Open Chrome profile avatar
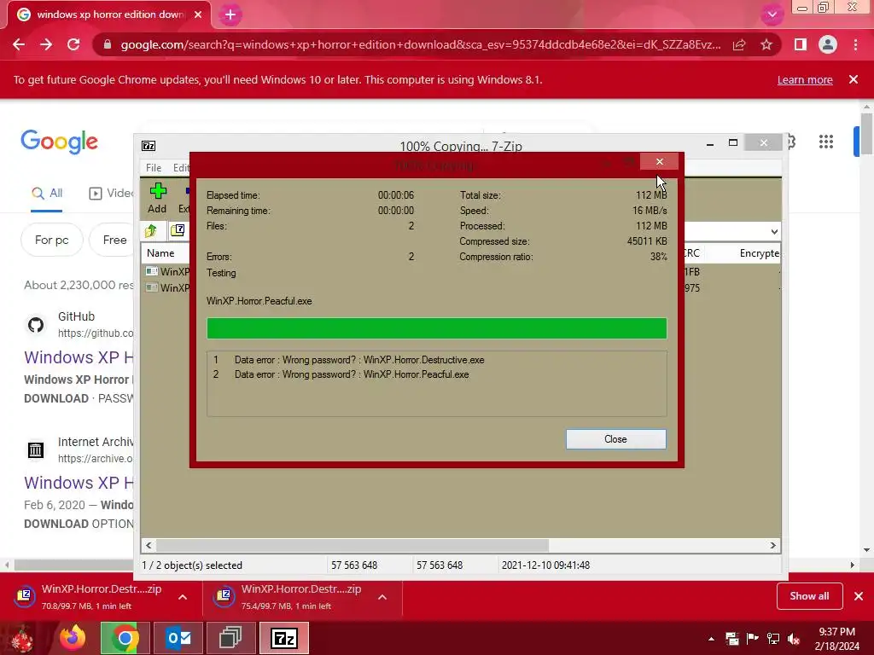Viewport: 874px width, 655px height. point(828,44)
